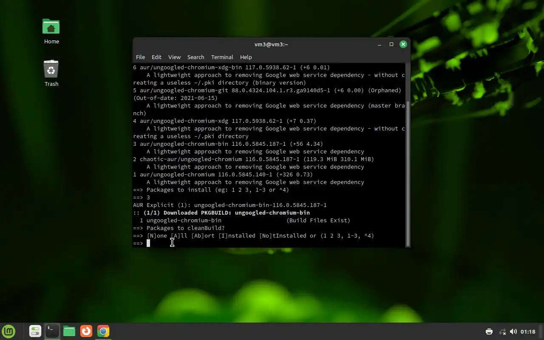Screen dimensions: 544x340
Task: Show the calendar from the 01:18 clock
Action: tap(528, 331)
